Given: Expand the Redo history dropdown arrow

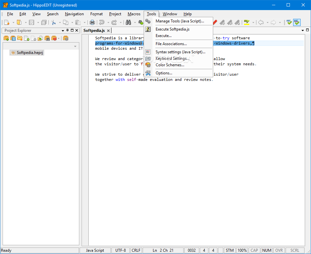Looking at the screenshot, I should [x=120, y=23].
